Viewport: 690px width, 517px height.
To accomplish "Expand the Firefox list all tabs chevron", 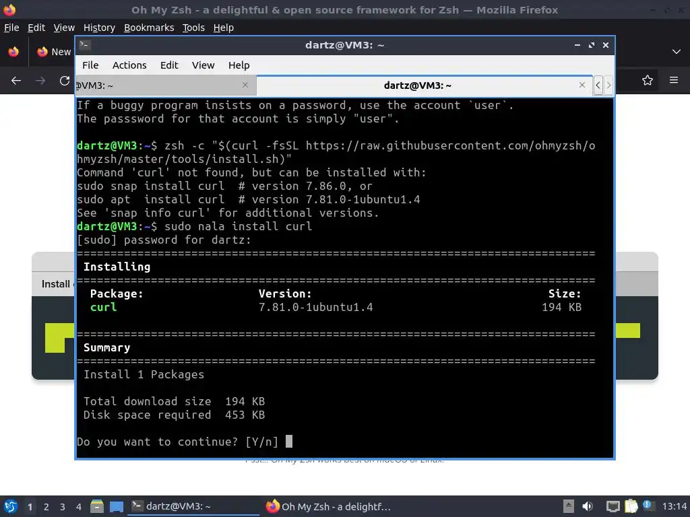I will (x=677, y=52).
